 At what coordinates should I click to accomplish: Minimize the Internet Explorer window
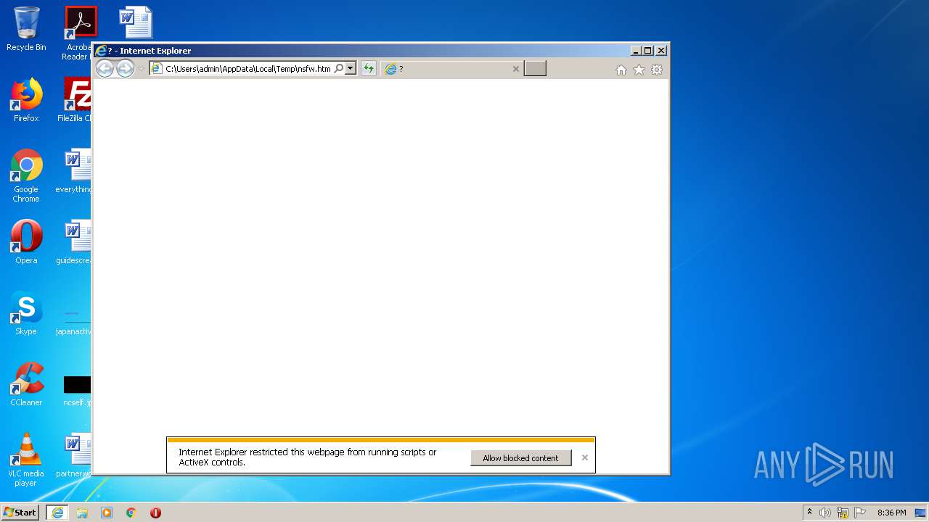point(636,51)
